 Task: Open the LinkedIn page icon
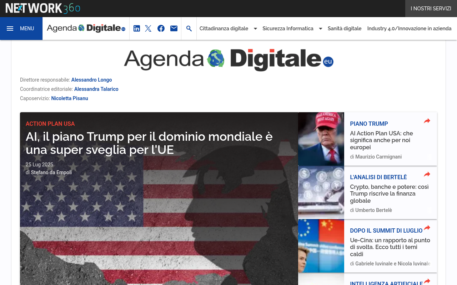137,28
